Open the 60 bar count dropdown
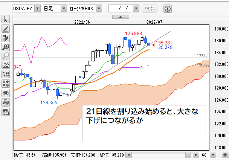This screenshot has width=229, height=160. pos(213,155)
